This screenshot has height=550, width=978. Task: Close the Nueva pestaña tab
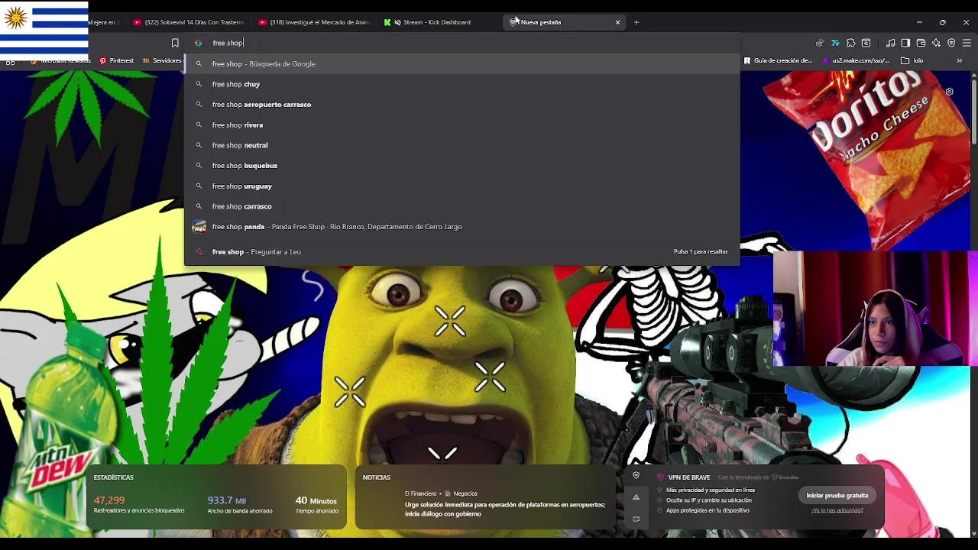pos(617,22)
